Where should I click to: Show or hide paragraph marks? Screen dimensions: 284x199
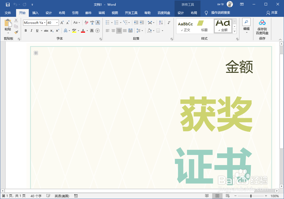(x=169, y=23)
